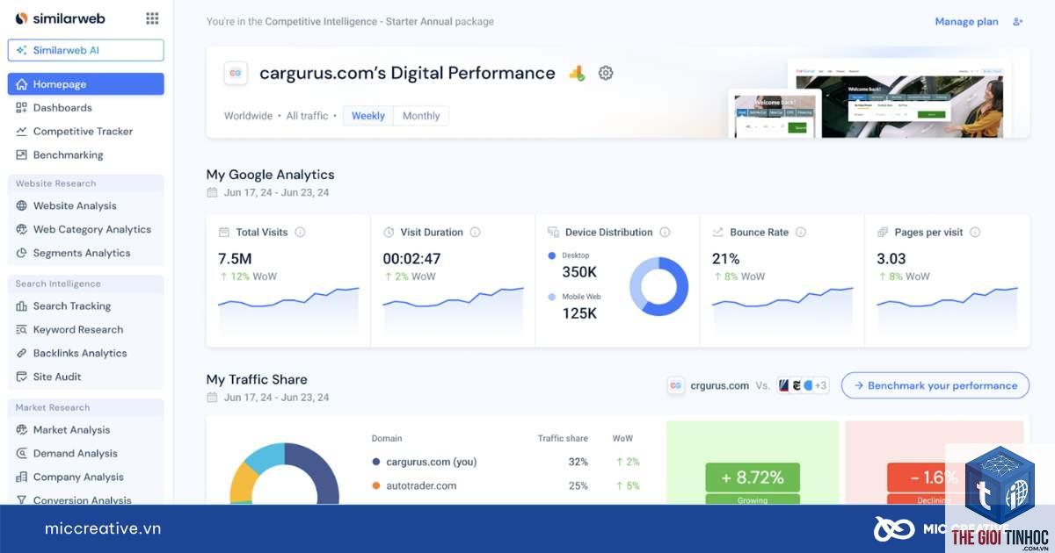
Task: Select the Worldwide filter
Action: (248, 116)
